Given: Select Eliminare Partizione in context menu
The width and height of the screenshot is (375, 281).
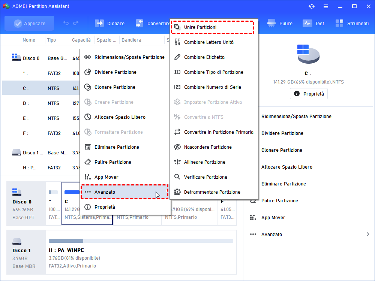Looking at the screenshot, I should pos(125,147).
